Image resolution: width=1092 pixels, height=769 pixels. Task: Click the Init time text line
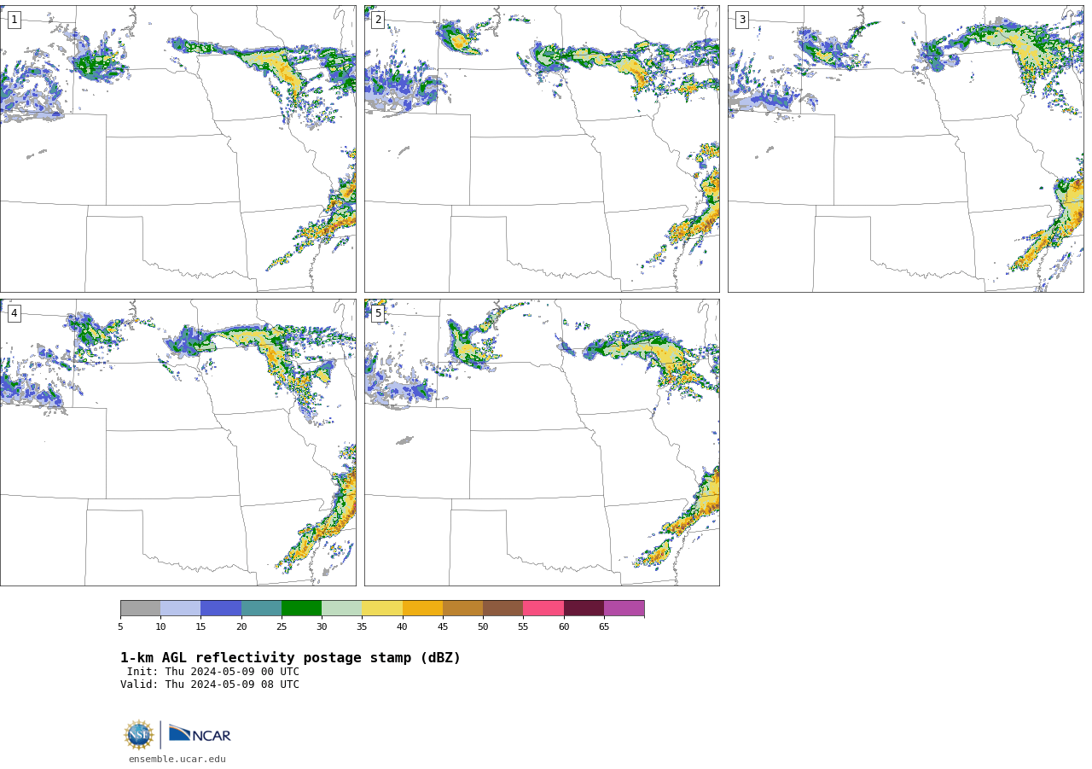(213, 672)
